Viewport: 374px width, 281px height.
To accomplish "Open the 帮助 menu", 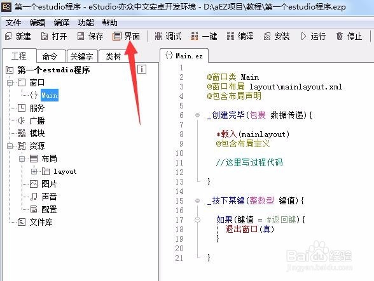I will coord(109,23).
